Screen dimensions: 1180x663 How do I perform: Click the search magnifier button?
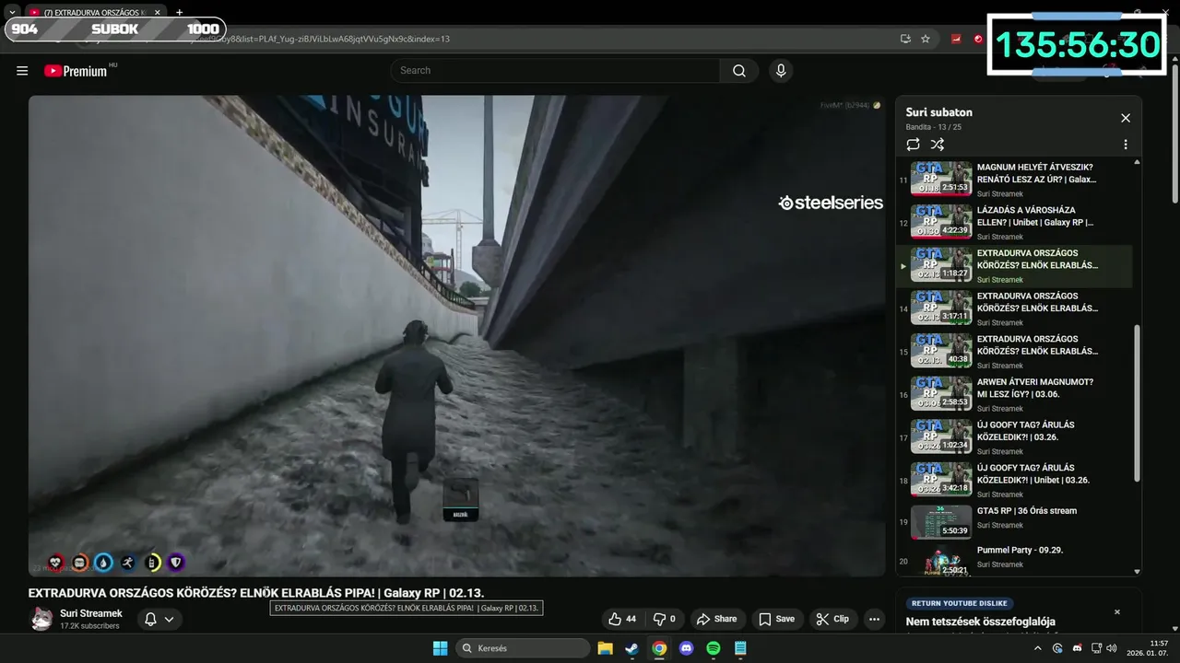pyautogui.click(x=739, y=71)
